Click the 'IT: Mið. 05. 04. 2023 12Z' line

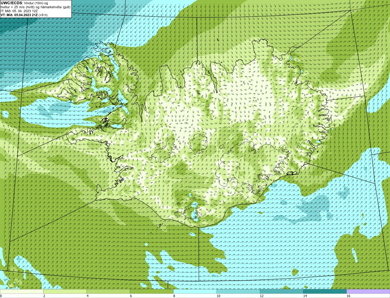[19, 11]
